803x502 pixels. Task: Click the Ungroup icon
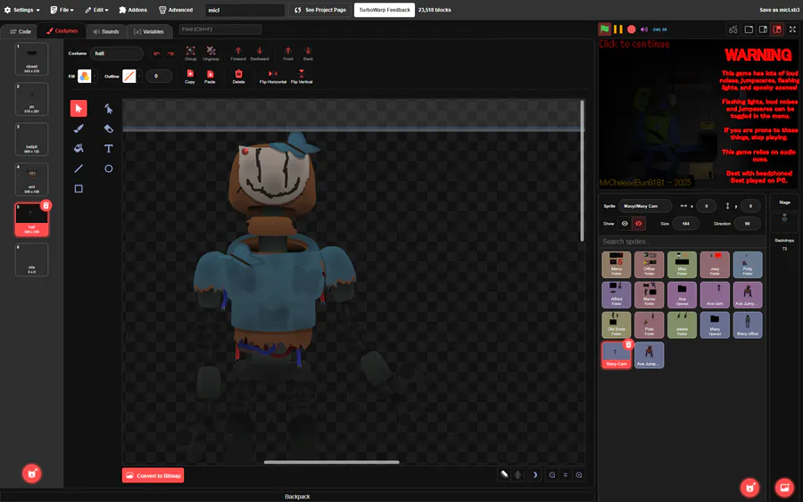pos(211,53)
